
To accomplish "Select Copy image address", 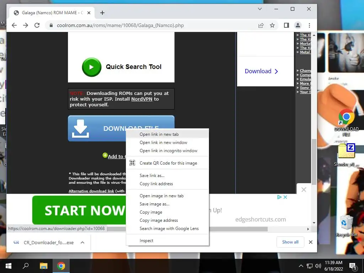I will coord(167,220).
